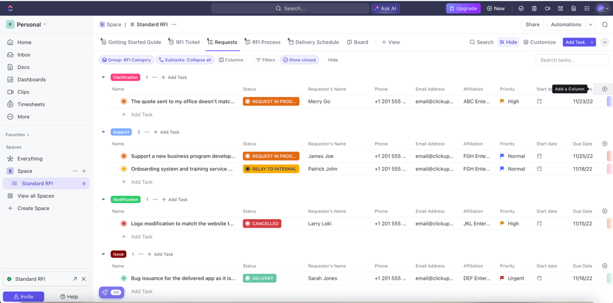Click the add column plus icon
This screenshot has width=613, height=303.
[605, 89]
